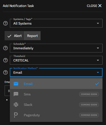The width and height of the screenshot is (106, 125).
Task: Click the Slack logo icon
Action: (x=16, y=104)
